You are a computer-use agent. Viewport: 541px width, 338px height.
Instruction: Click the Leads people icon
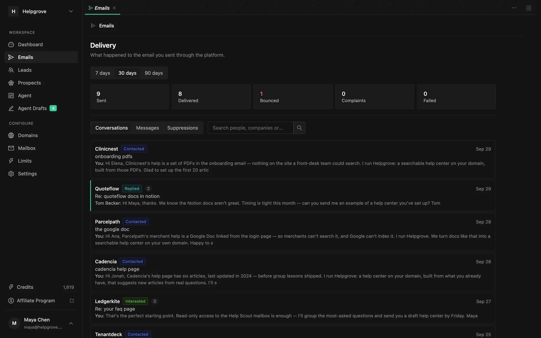(x=11, y=70)
